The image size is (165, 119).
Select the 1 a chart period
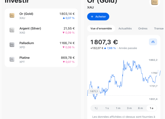pos(151,108)
